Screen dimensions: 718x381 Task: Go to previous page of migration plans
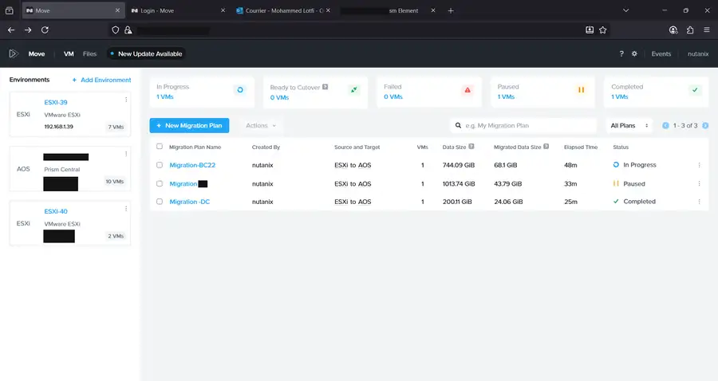click(x=665, y=125)
